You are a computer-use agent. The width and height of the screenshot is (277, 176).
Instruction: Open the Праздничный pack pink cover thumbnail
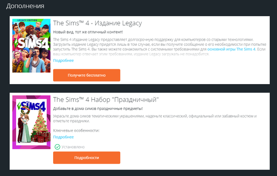pos(31,122)
